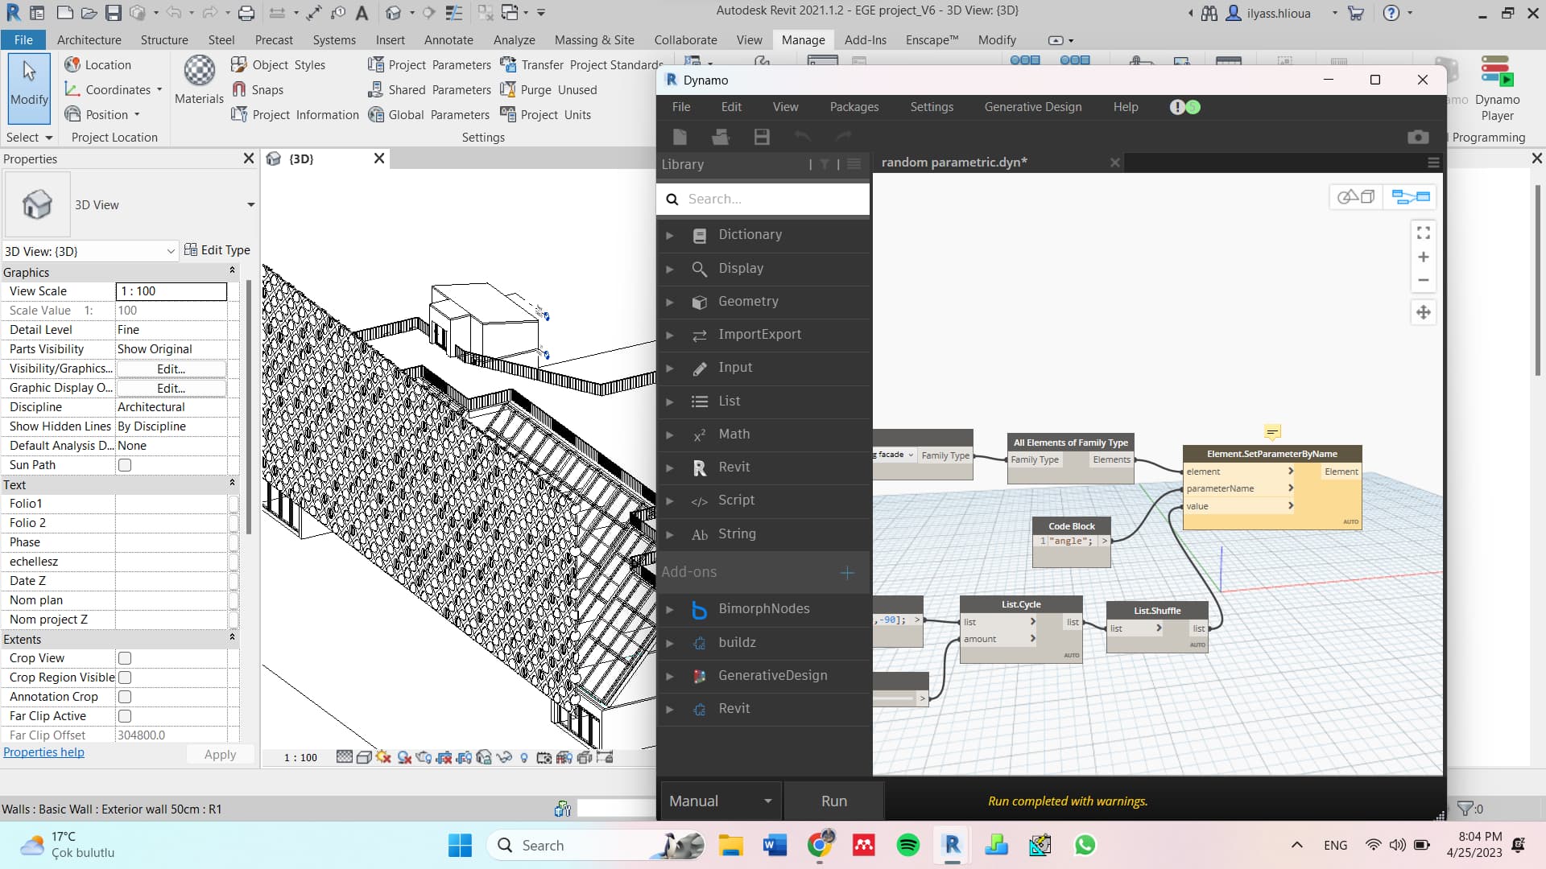Click the Dynamo library search field
Image resolution: width=1546 pixels, height=869 pixels.
coord(763,199)
